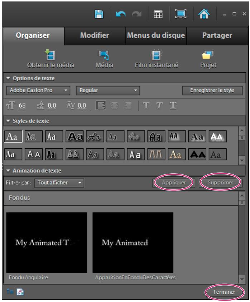
Task: Select the white glowing AA style ending first row
Action: [x=217, y=137]
